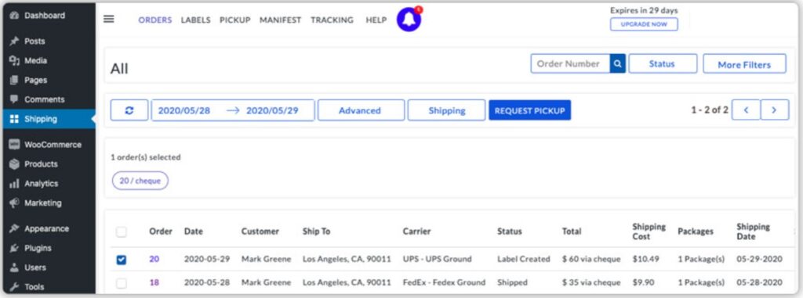This screenshot has width=803, height=298.
Task: Check the order 18 checkbox
Action: 121,282
